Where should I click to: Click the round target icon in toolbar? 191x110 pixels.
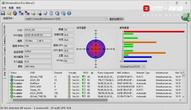(x=15, y=13)
